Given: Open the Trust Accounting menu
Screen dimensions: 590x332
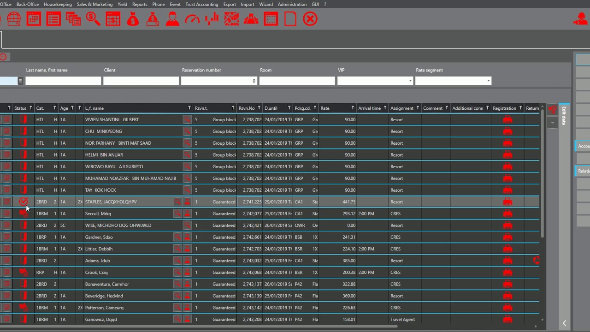Looking at the screenshot, I should (202, 4).
